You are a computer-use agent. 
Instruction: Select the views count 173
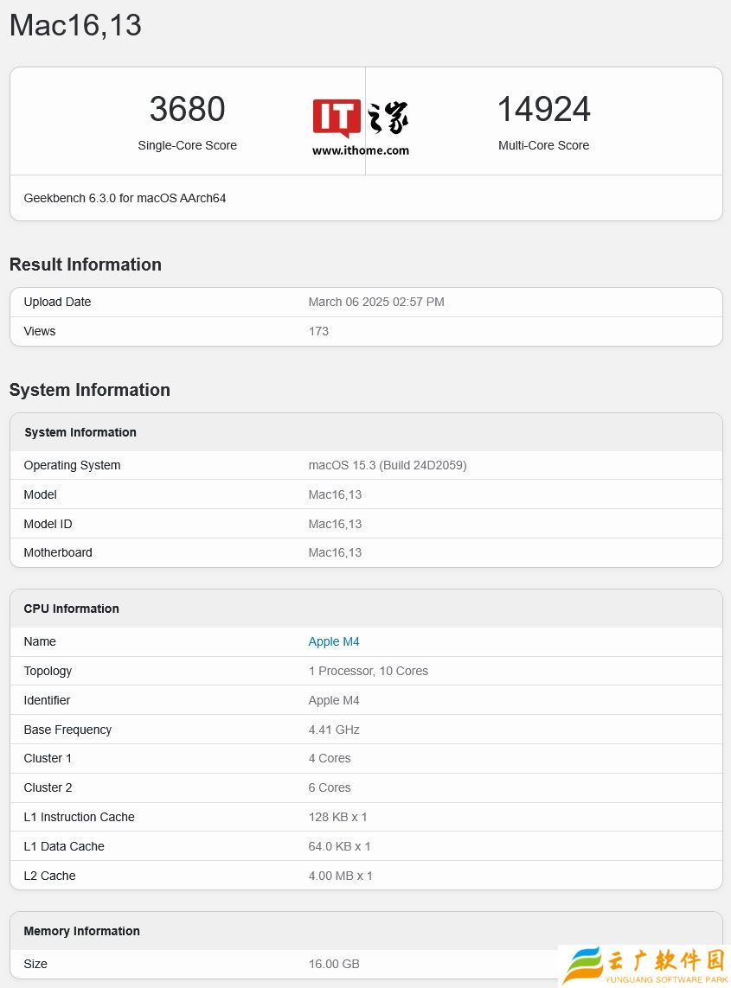tap(318, 331)
